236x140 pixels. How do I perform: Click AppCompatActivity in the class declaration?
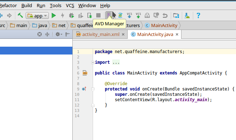(x=201, y=73)
